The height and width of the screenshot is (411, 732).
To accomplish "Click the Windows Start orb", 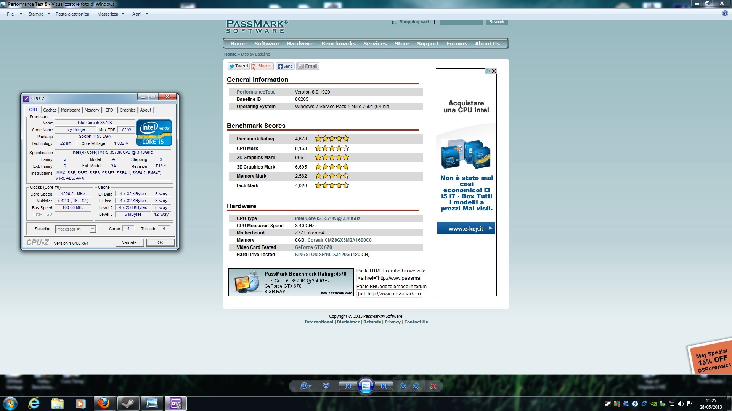I will 10,403.
